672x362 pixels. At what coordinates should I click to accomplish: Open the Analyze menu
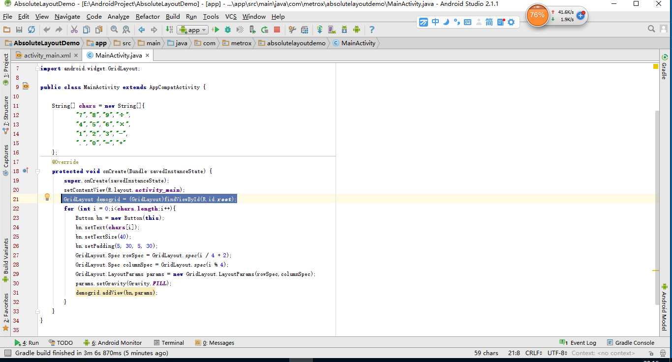point(119,16)
